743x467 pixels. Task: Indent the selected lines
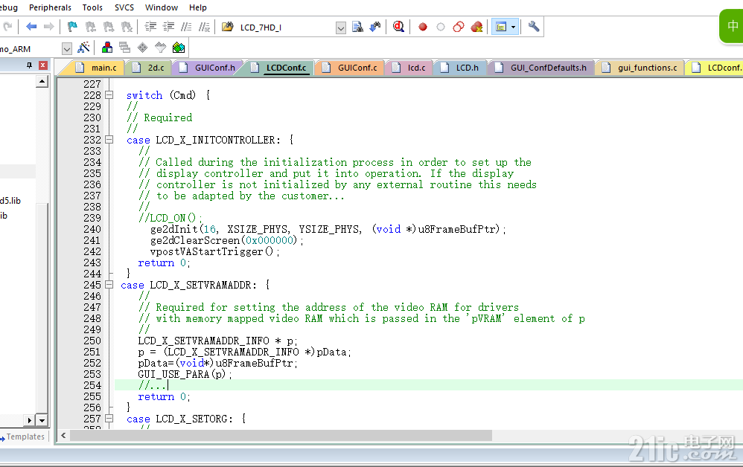coord(150,27)
